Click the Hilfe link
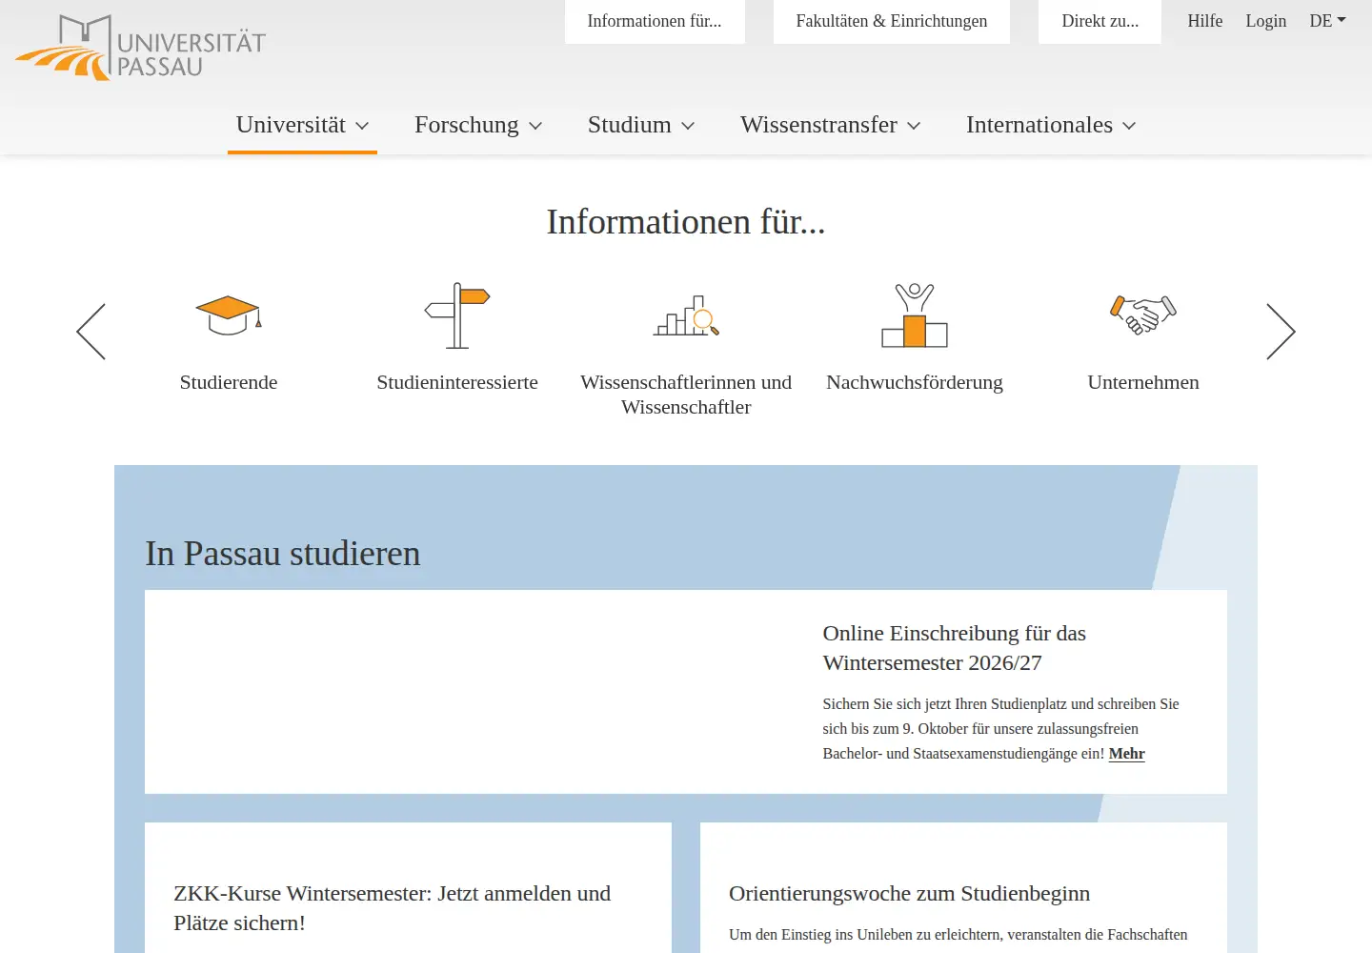 [1205, 21]
